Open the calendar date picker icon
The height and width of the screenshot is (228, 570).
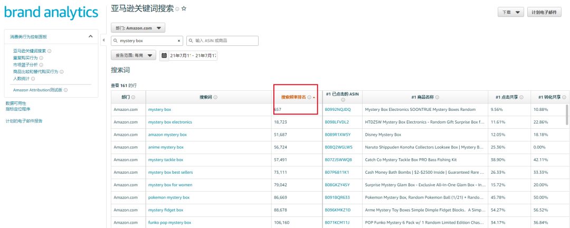tap(164, 55)
